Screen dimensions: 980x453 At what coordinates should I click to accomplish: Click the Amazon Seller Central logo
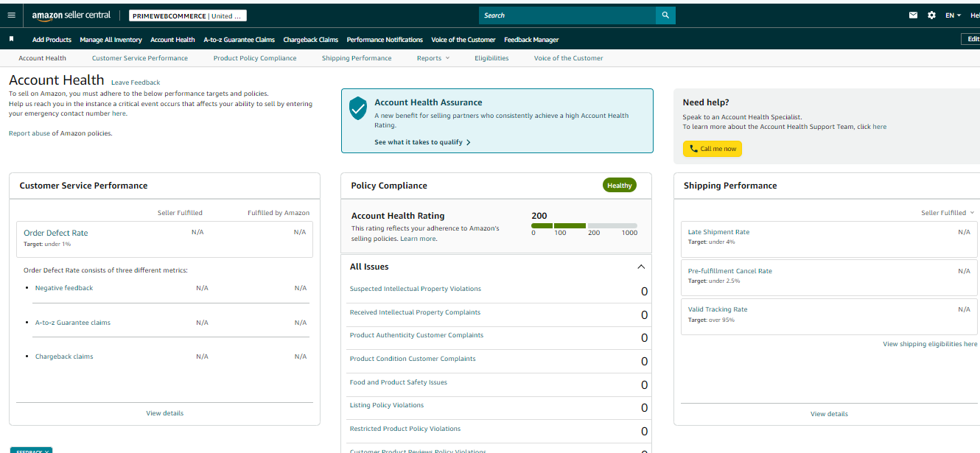point(71,15)
